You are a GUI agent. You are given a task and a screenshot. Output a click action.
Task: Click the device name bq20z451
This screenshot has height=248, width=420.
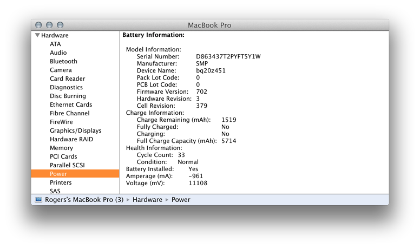click(211, 70)
